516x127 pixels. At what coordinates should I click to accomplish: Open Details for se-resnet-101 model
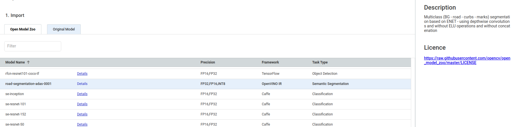click(82, 104)
